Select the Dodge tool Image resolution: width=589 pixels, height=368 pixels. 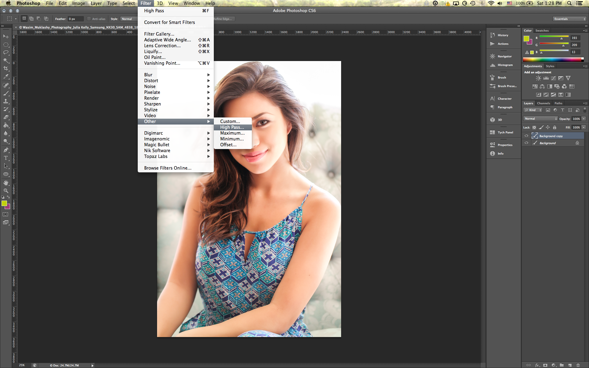tap(6, 141)
